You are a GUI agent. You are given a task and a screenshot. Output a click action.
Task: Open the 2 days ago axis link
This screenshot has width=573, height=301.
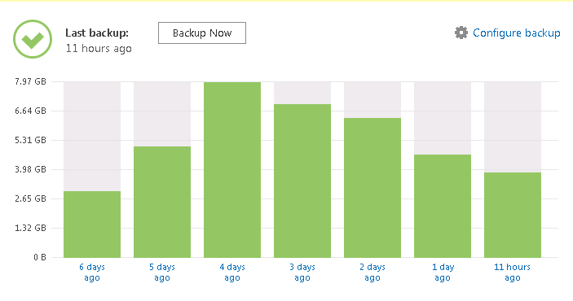tap(372, 273)
